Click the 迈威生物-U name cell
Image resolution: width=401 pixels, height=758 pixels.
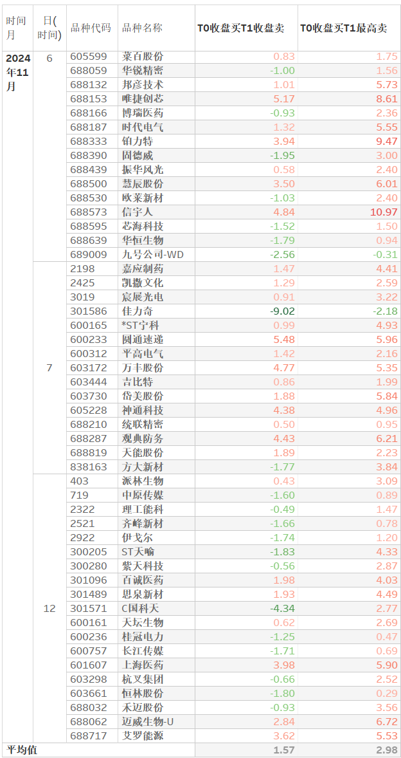pyautogui.click(x=147, y=722)
